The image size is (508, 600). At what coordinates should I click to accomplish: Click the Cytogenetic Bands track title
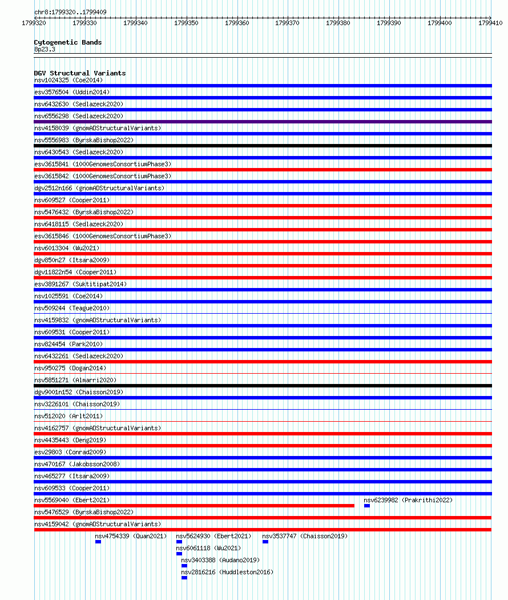pyautogui.click(x=68, y=42)
